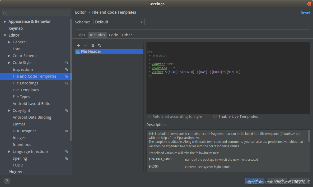
Task: Click the search magnifier icon
Action: [5, 13]
